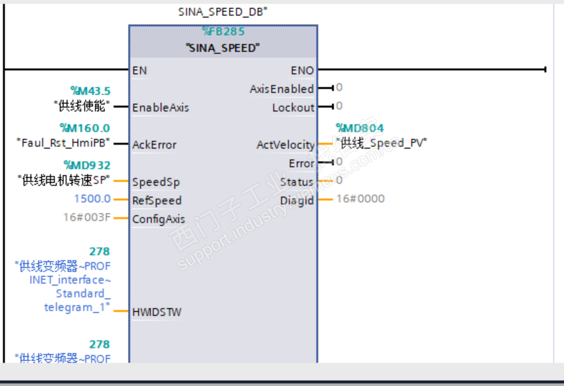The width and height of the screenshot is (564, 386).
Task: Select the AxisEnabled output parameter
Action: pos(281,89)
